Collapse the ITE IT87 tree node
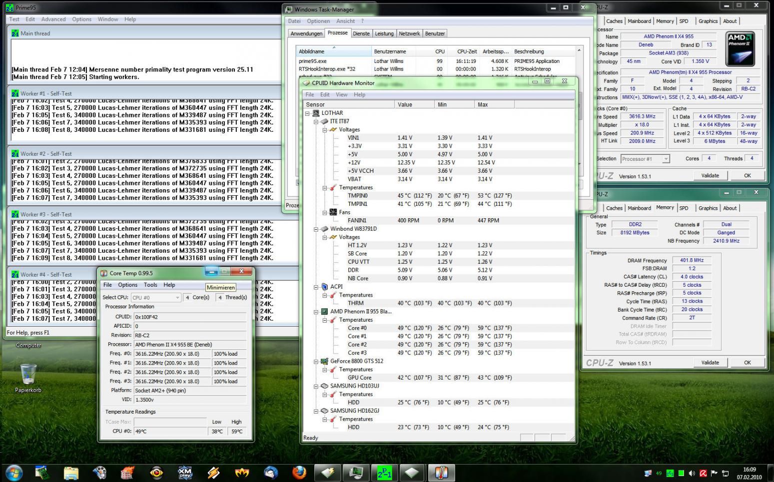774x482 pixels. click(x=316, y=121)
